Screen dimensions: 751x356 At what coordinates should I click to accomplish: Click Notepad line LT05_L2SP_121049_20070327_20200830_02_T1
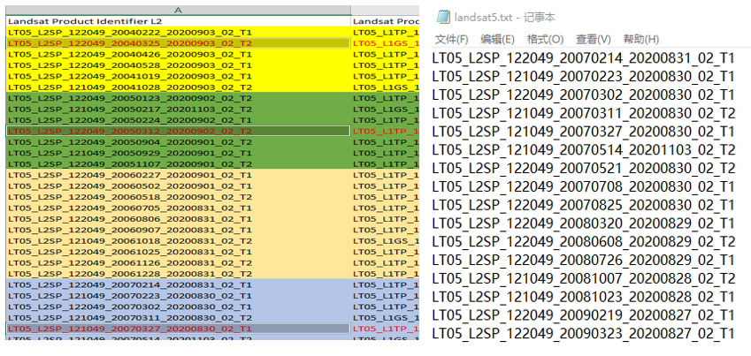coord(583,132)
